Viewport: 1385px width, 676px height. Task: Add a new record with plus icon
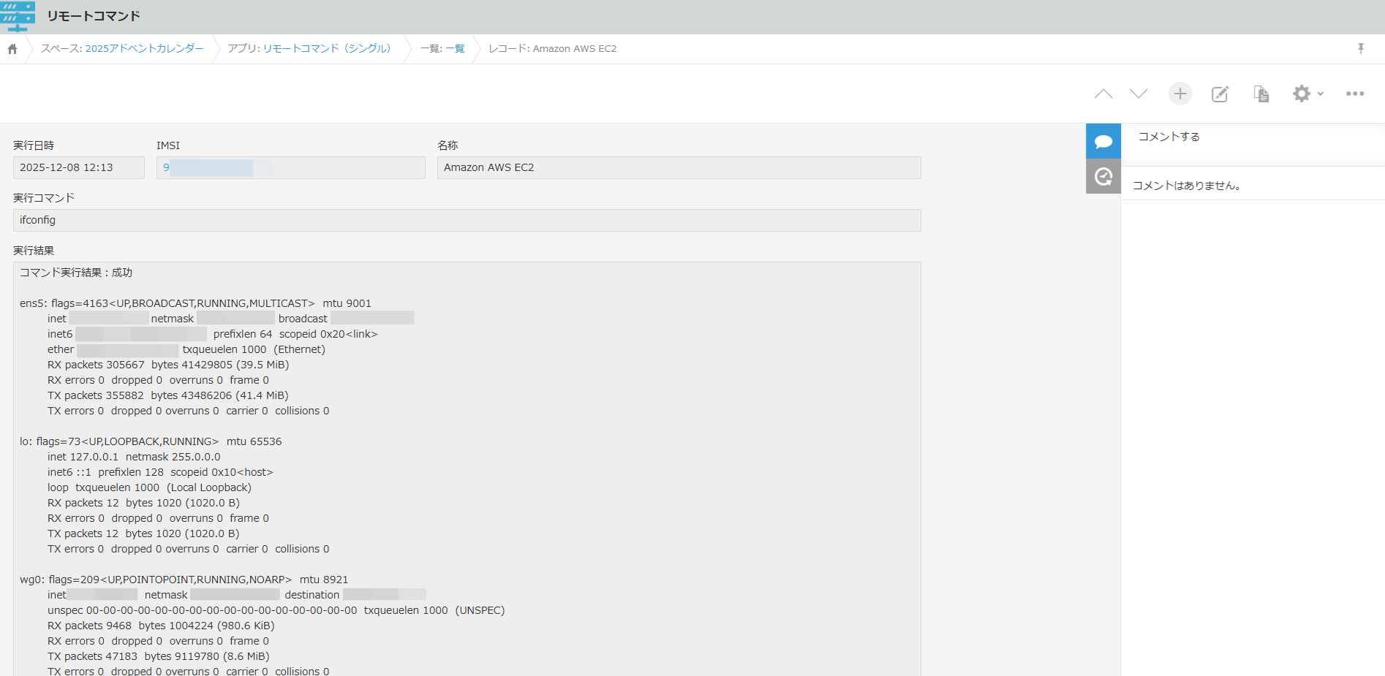click(x=1180, y=94)
